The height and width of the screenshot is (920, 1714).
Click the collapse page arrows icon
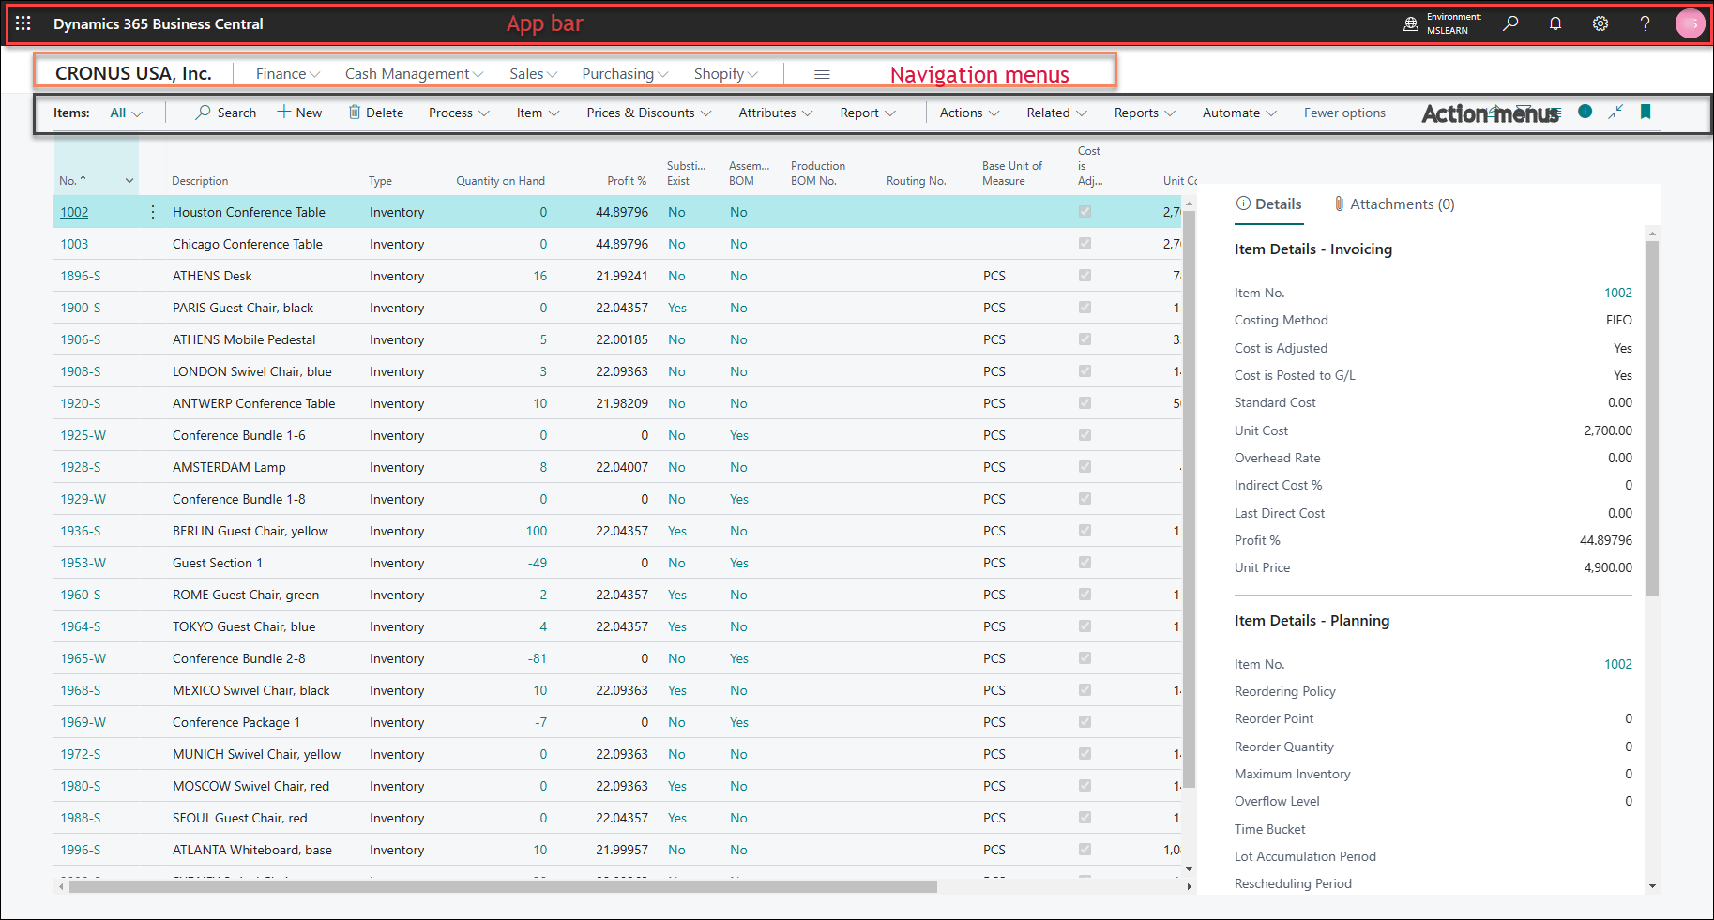tap(1615, 112)
